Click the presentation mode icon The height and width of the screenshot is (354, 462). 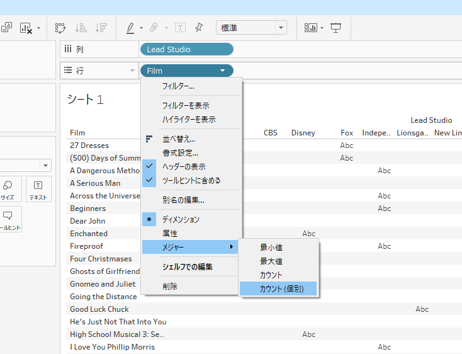tap(335, 28)
